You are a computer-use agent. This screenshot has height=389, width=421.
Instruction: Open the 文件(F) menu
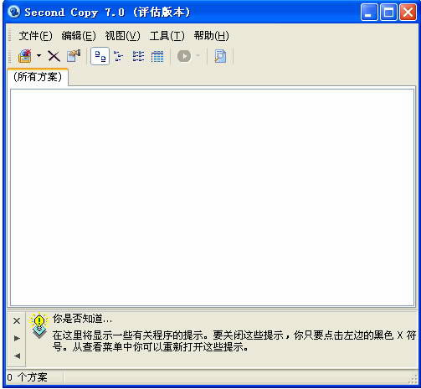tap(35, 36)
